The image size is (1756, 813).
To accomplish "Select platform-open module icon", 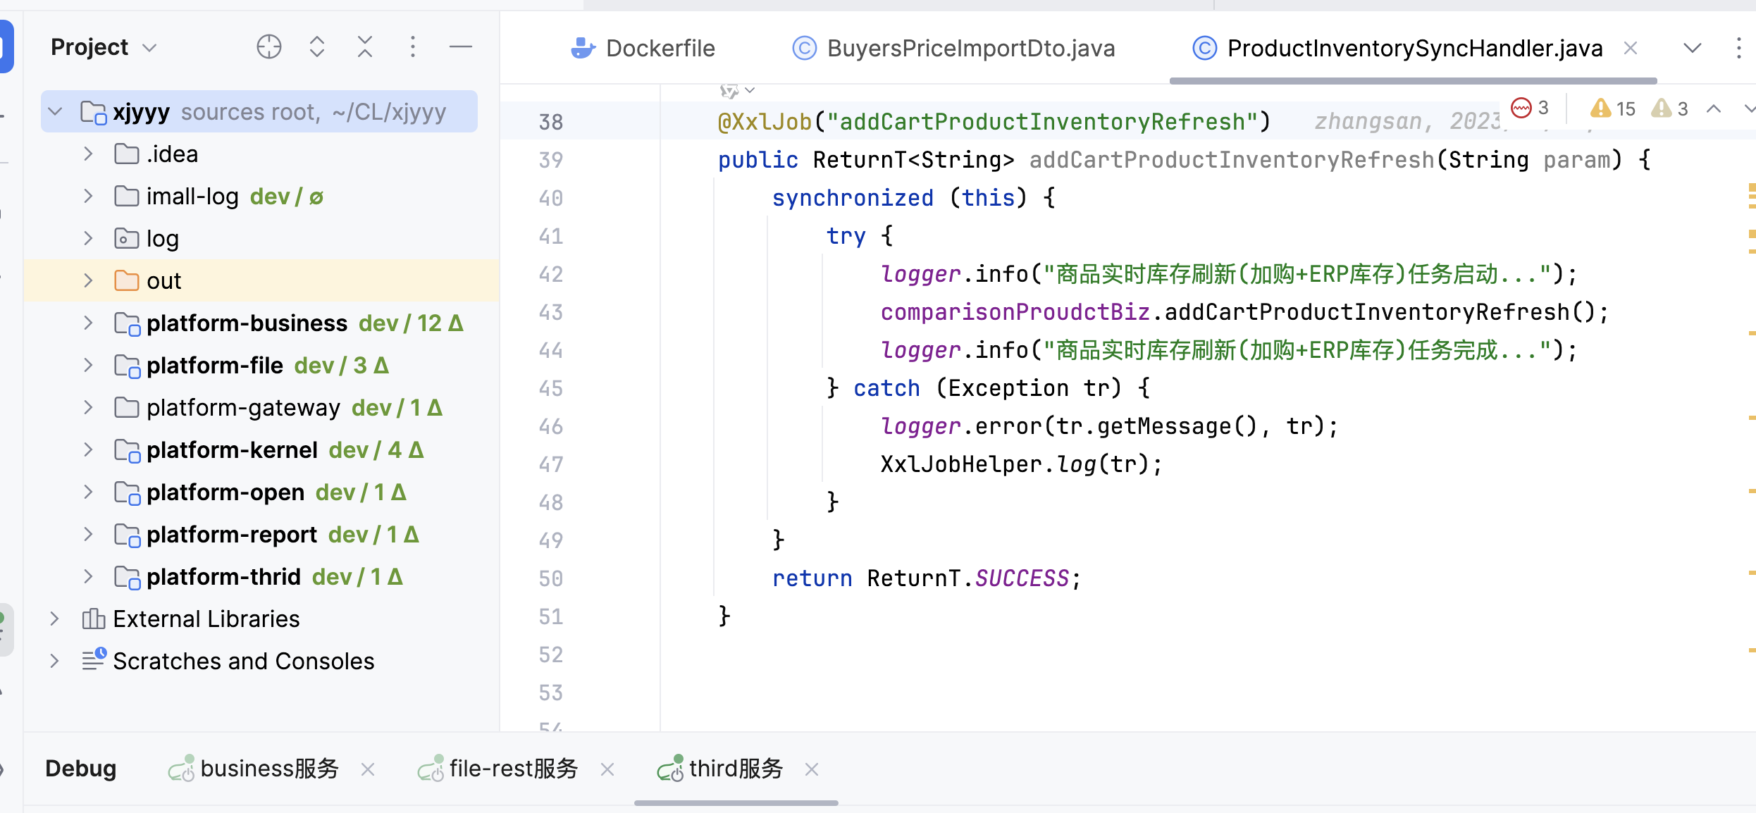I will [128, 492].
